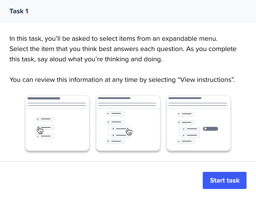
Task: Select the third illustration card
Action: [x=198, y=123]
